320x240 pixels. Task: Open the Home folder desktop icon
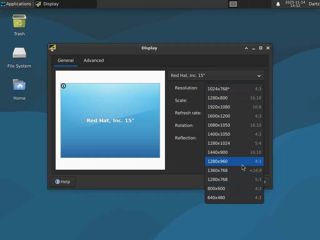tap(19, 89)
